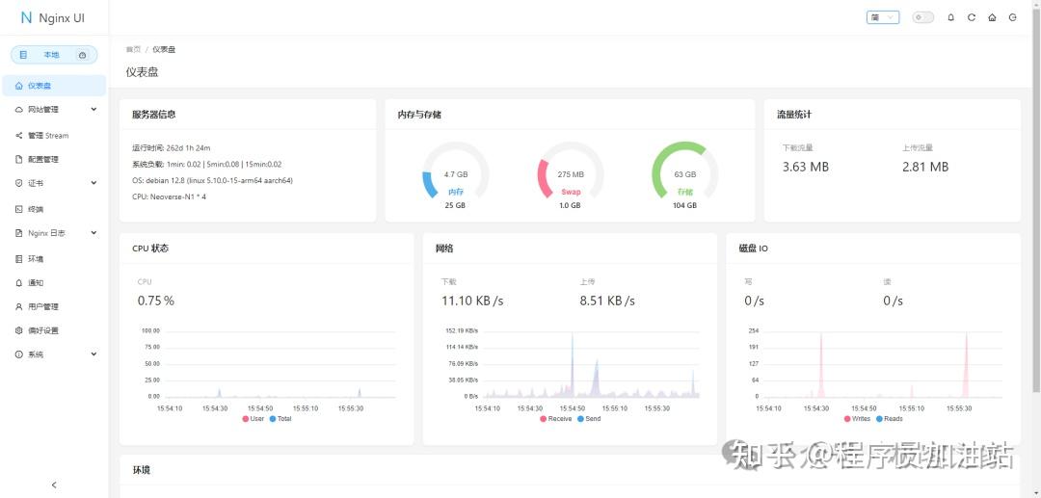Open the 偏好设置 menu item

click(54, 330)
